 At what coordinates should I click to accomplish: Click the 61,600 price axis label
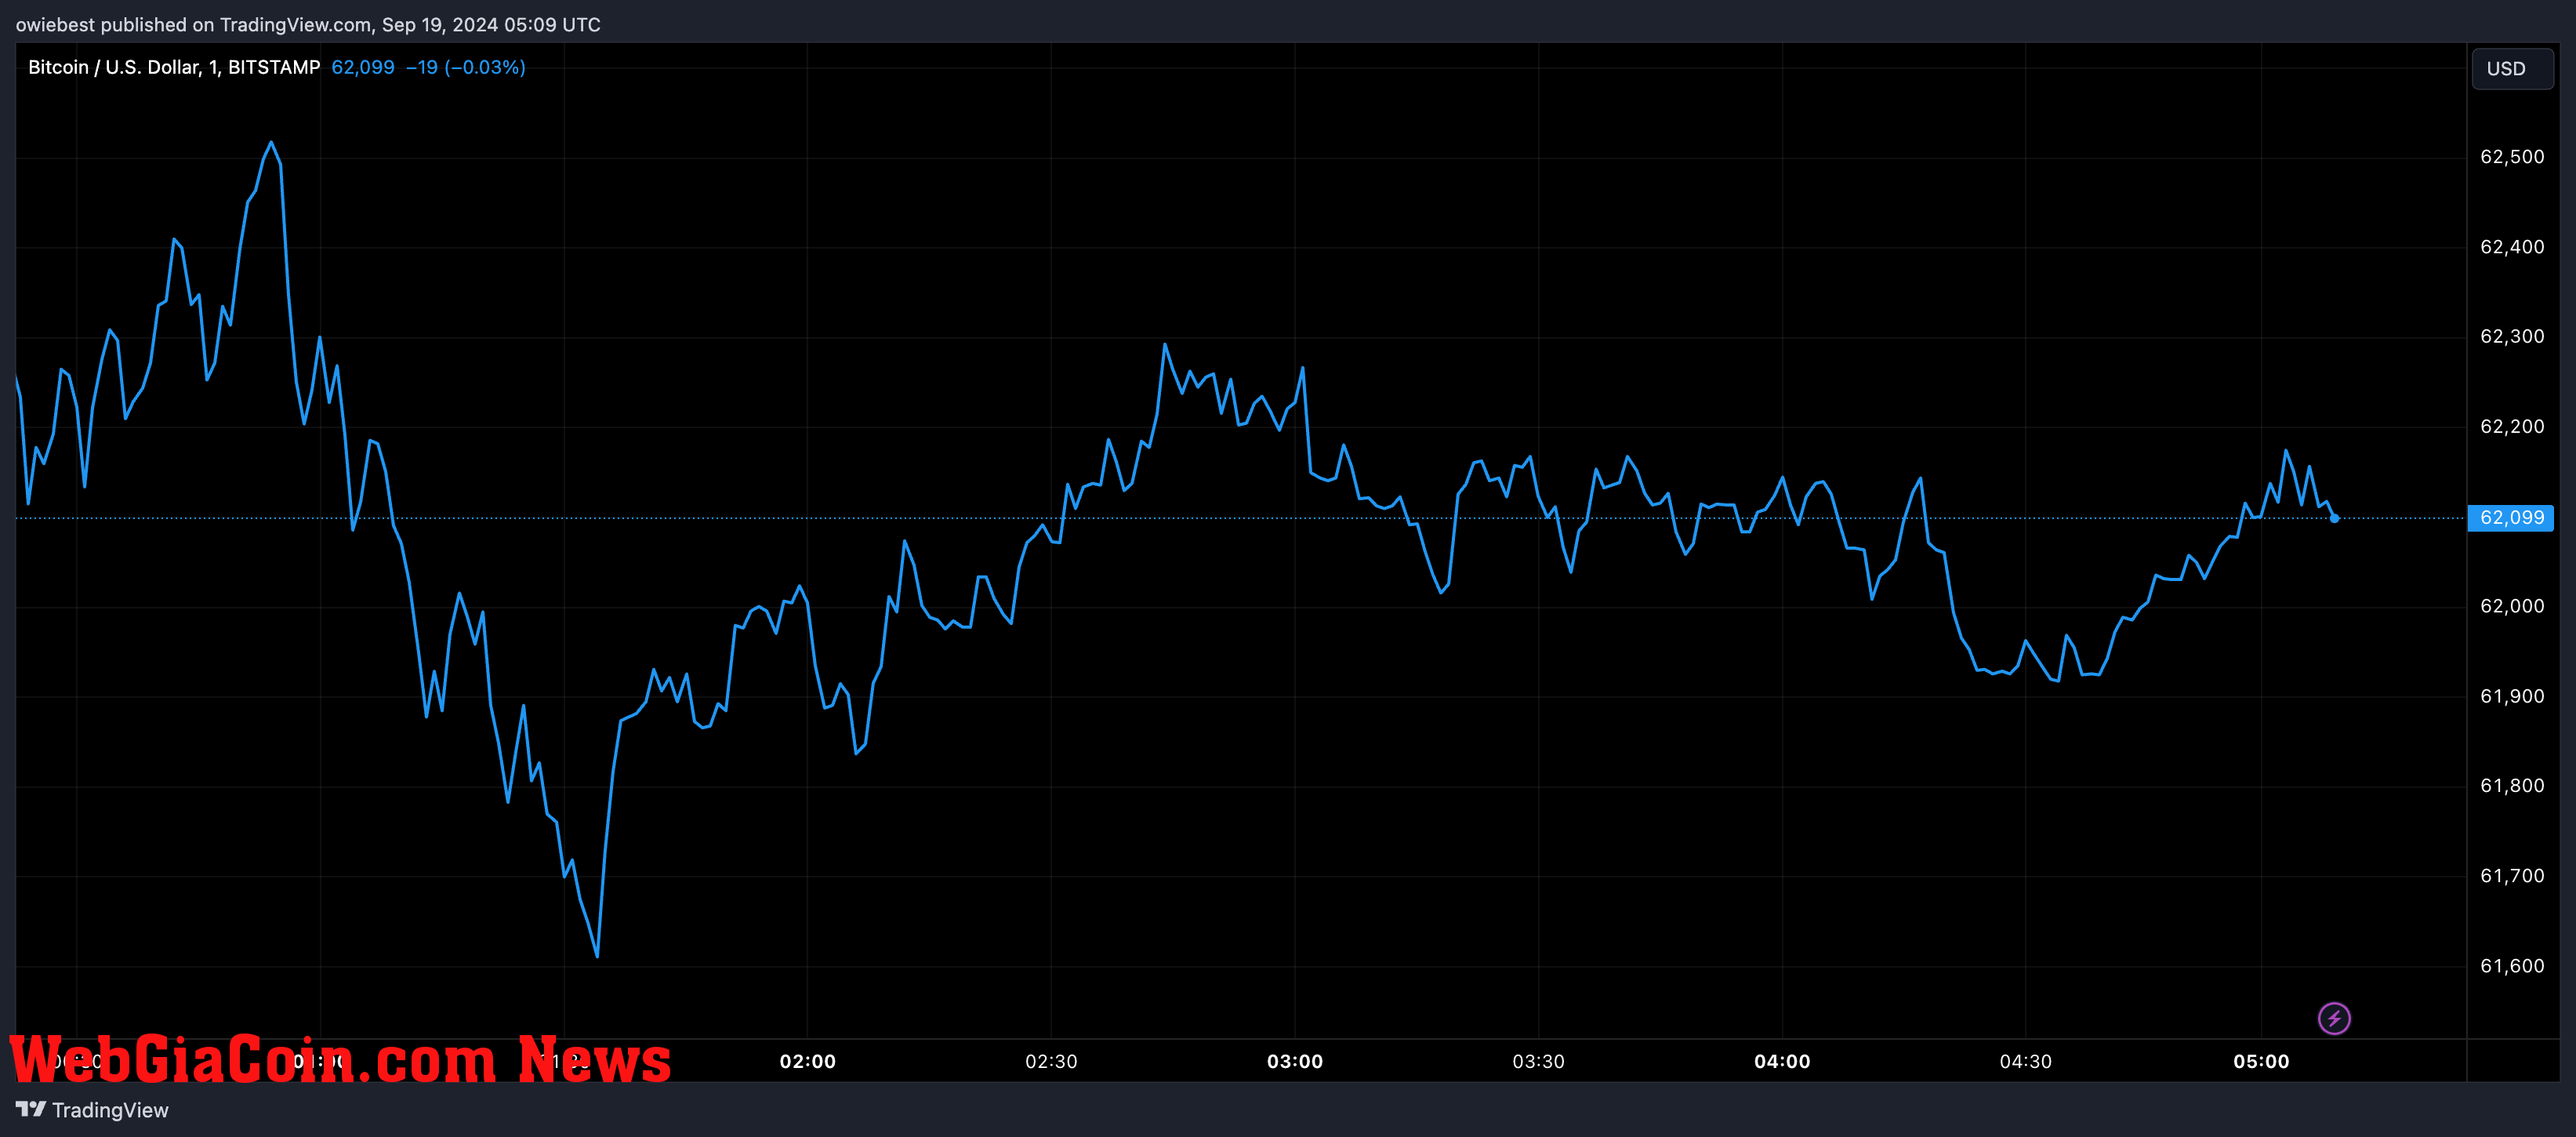[2512, 966]
